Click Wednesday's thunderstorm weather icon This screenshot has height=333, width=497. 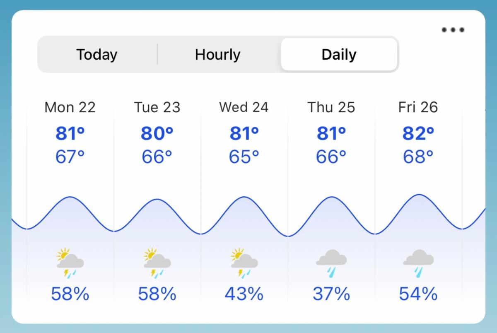coord(244,263)
